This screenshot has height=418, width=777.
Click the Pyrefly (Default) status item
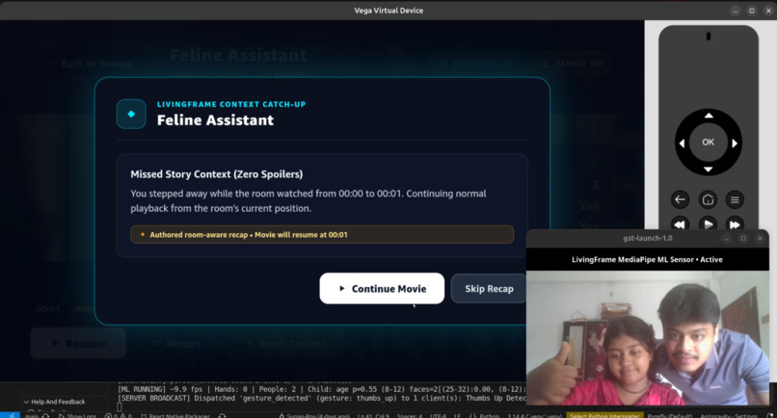[x=669, y=415]
